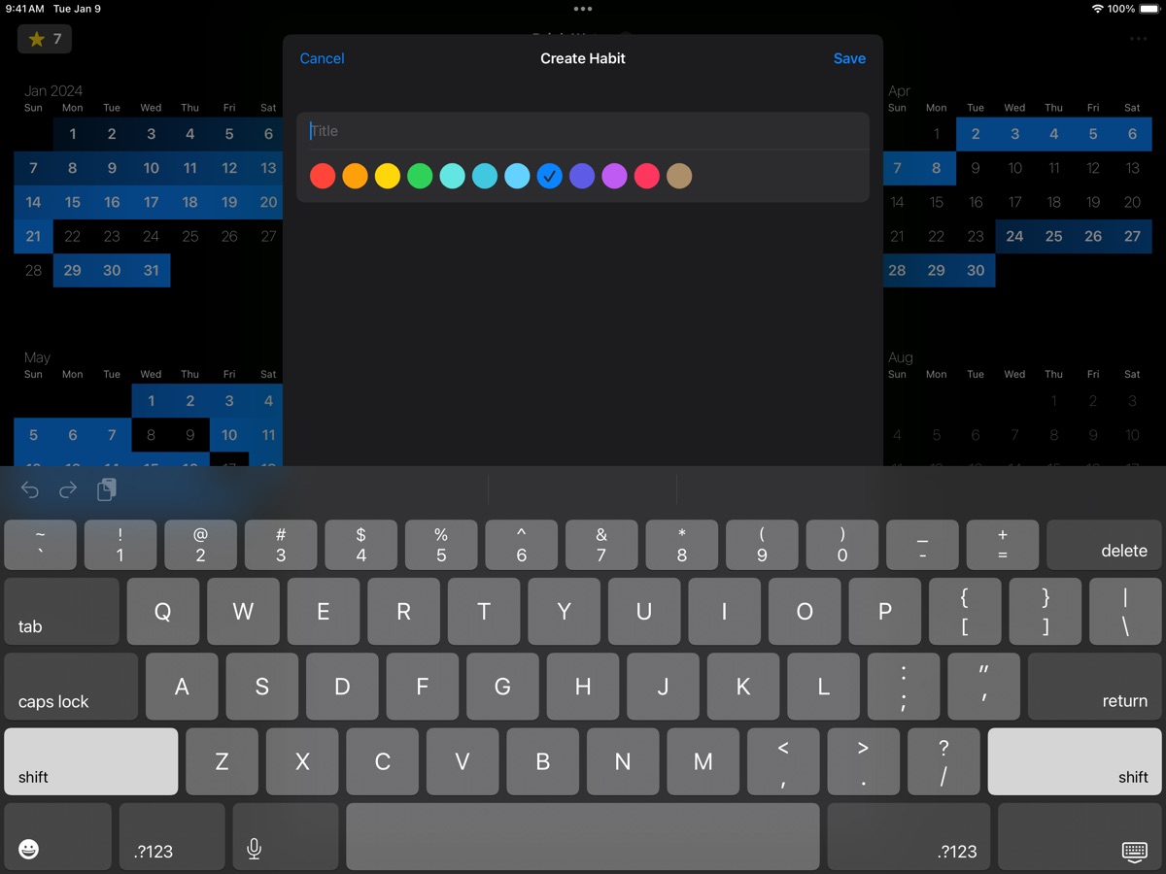Viewport: 1166px width, 874px height.
Task: Tap the right shift key
Action: coord(1075,761)
